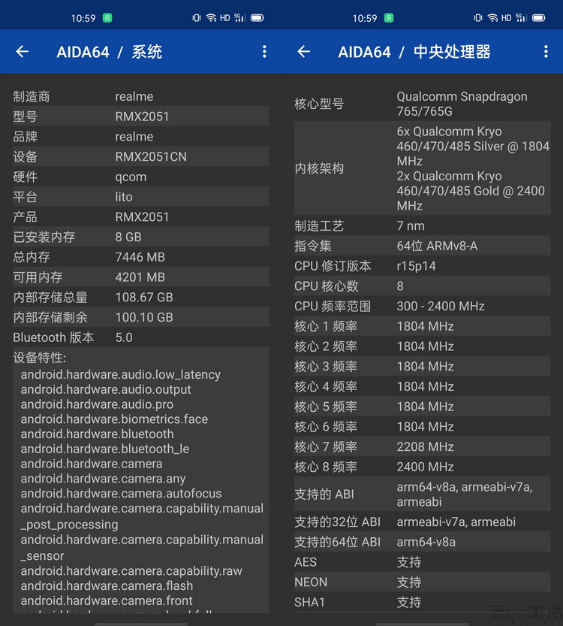Screen dimensions: 563x626
Task: Select the 核心 1 频率 row
Action: 422,326
